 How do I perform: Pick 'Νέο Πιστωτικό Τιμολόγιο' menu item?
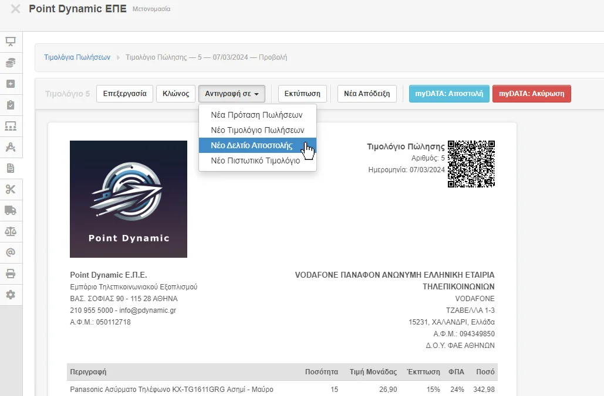pyautogui.click(x=255, y=161)
